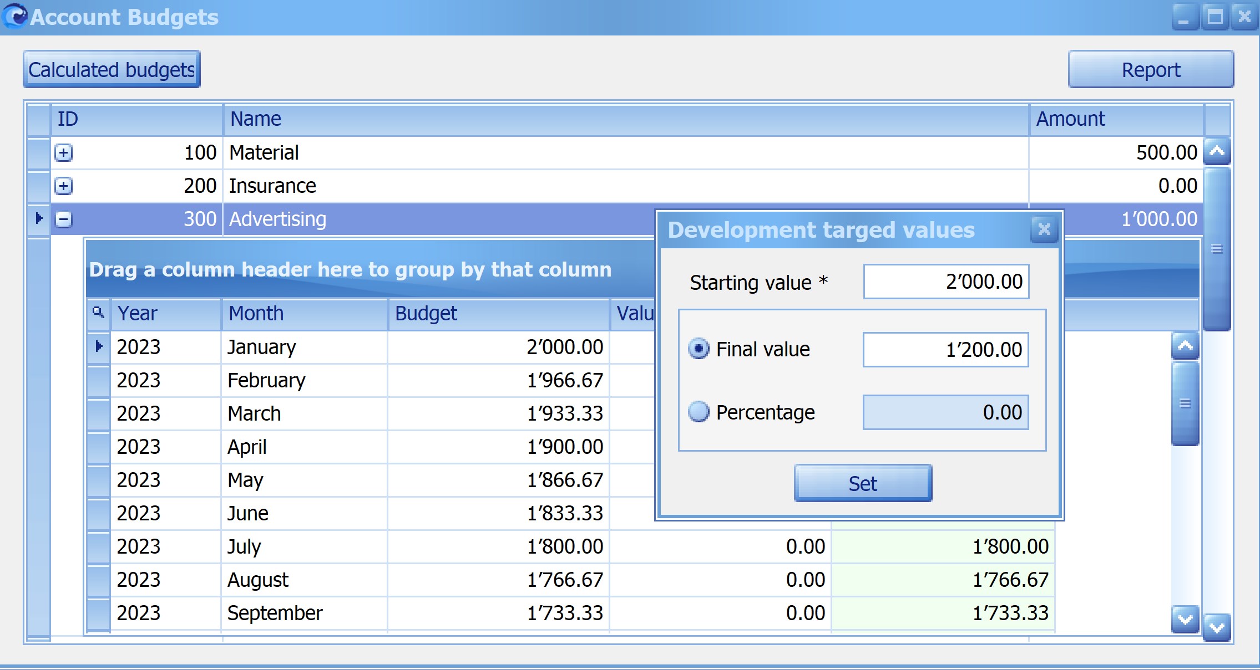Sort by the Name column header
The image size is (1260, 670).
pos(626,119)
